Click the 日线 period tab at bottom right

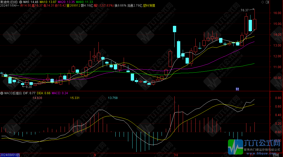click(276, 155)
